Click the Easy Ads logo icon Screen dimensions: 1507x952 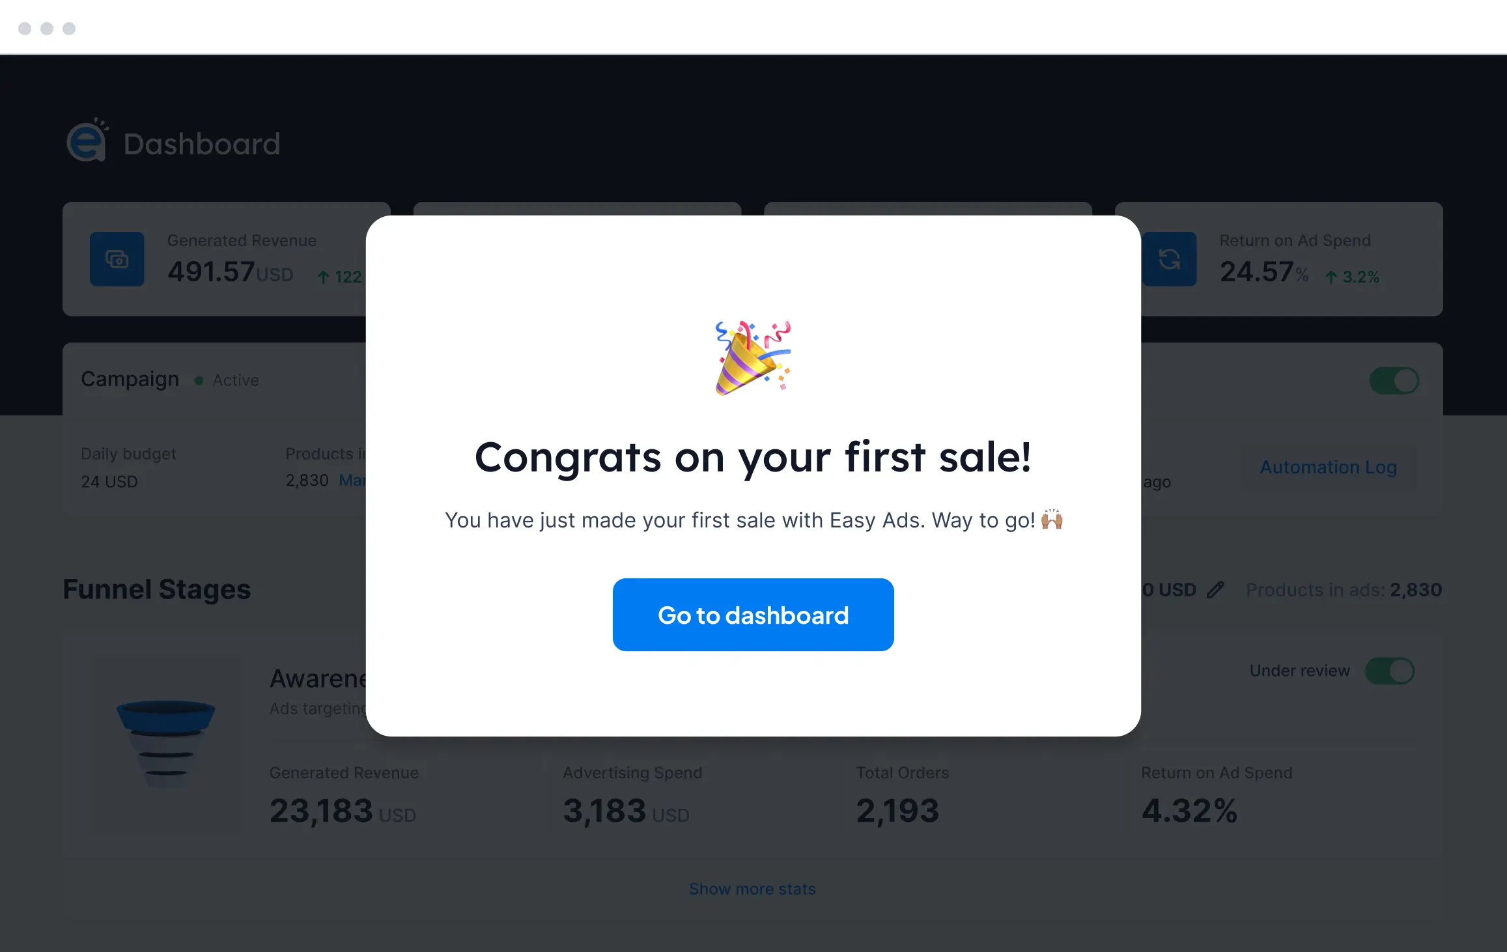pyautogui.click(x=87, y=141)
